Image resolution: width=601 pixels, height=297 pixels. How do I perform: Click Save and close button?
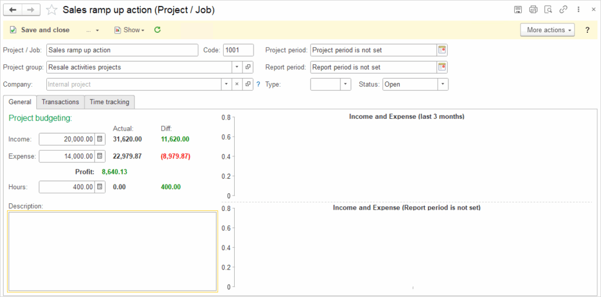click(x=40, y=30)
